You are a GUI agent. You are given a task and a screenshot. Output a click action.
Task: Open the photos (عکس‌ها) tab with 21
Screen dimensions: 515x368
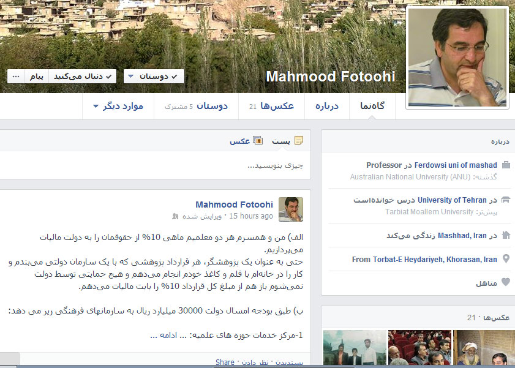point(272,107)
